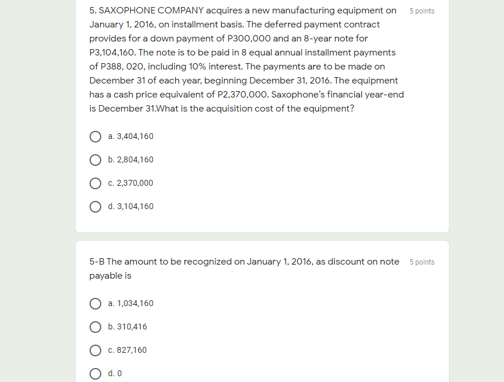Click the 5 points label of question 5

click(422, 11)
